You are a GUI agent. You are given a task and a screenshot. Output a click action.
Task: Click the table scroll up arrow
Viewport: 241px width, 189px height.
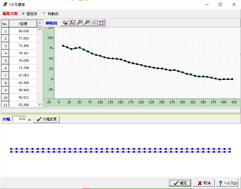40,23
